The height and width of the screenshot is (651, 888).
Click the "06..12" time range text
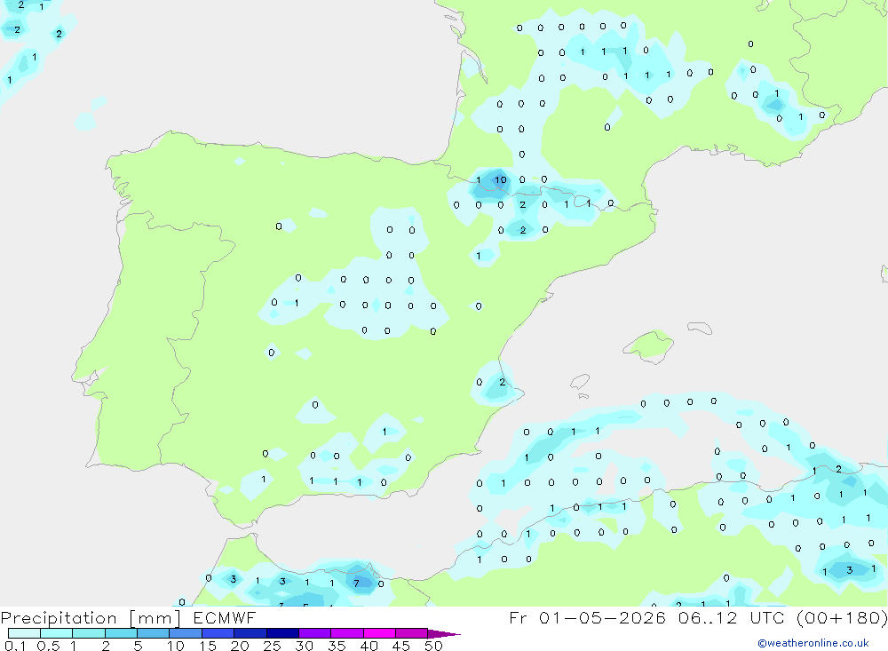(x=708, y=618)
